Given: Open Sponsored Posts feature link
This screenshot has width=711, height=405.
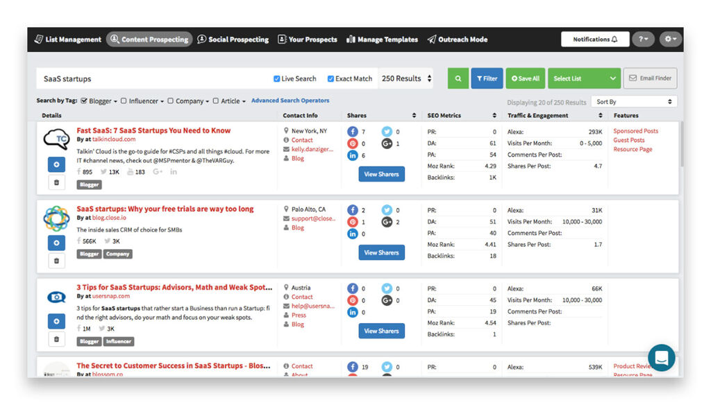Looking at the screenshot, I should pyautogui.click(x=636, y=131).
